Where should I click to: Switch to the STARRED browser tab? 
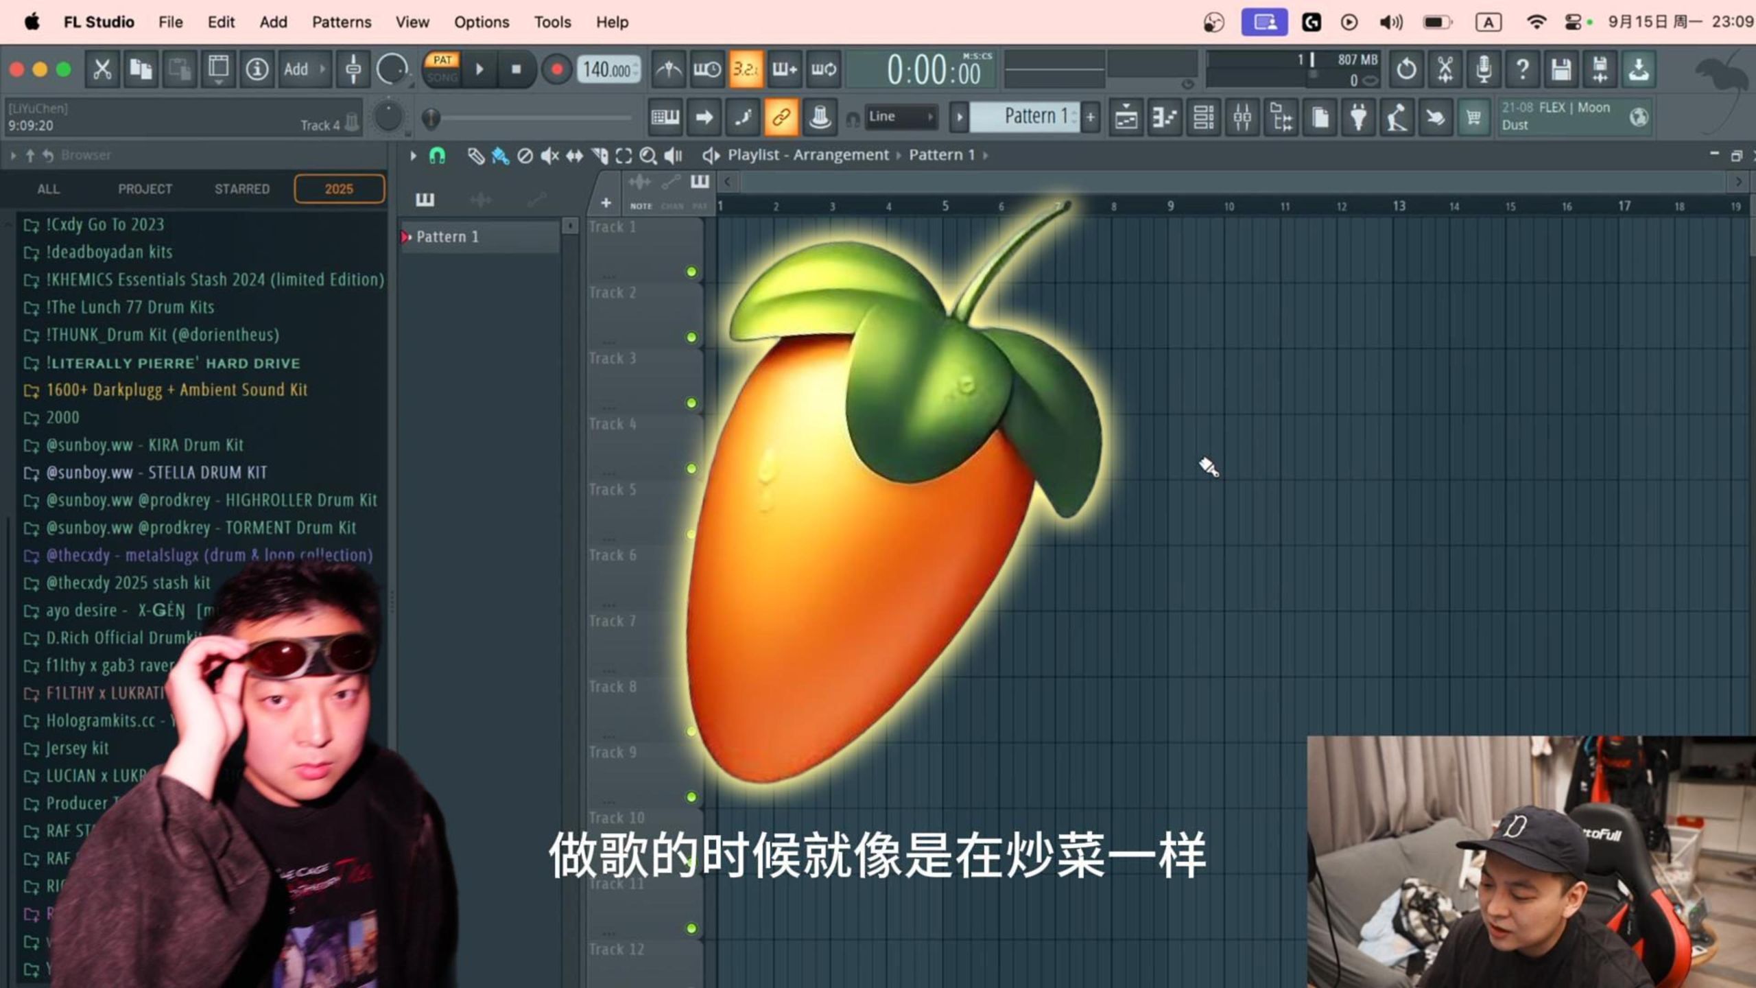pyautogui.click(x=242, y=189)
